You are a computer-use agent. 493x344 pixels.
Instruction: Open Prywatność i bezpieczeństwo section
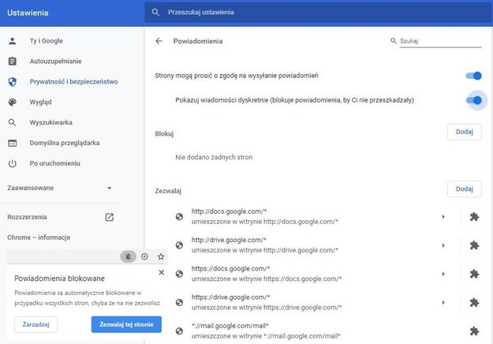(73, 81)
